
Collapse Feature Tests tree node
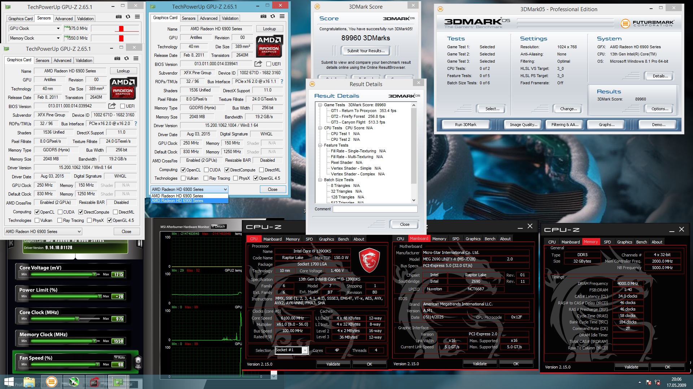click(320, 145)
